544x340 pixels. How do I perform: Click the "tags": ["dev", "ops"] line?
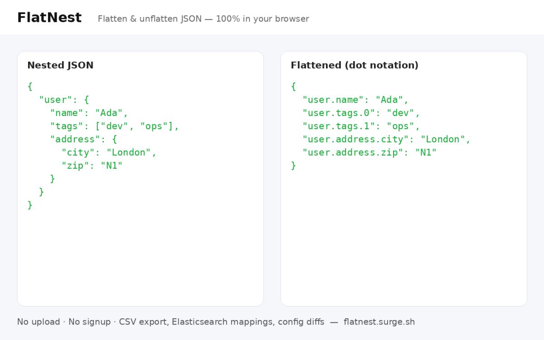tap(115, 126)
